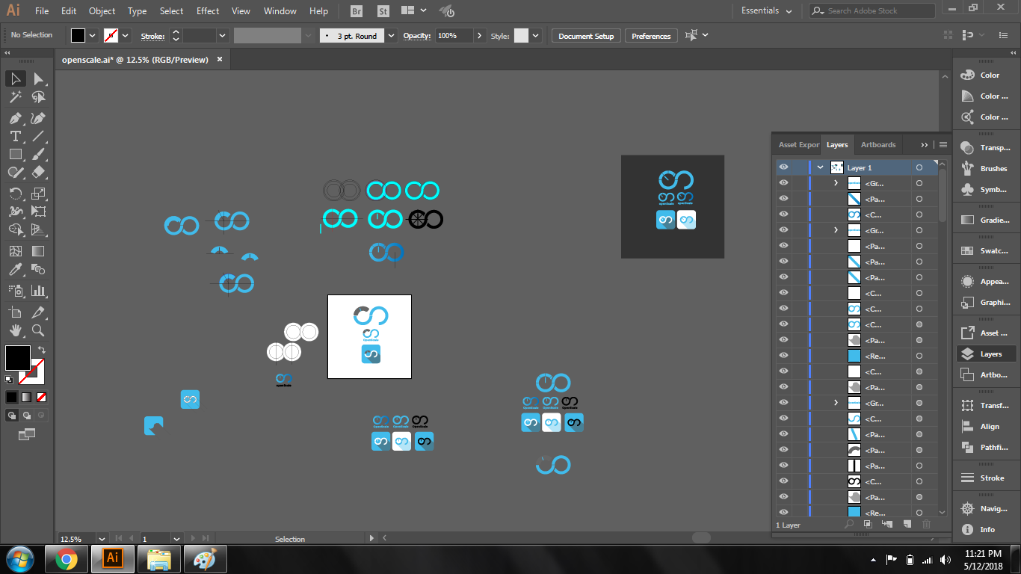Select the Mesh tool
Screen dimensions: 1021x574
click(15, 251)
